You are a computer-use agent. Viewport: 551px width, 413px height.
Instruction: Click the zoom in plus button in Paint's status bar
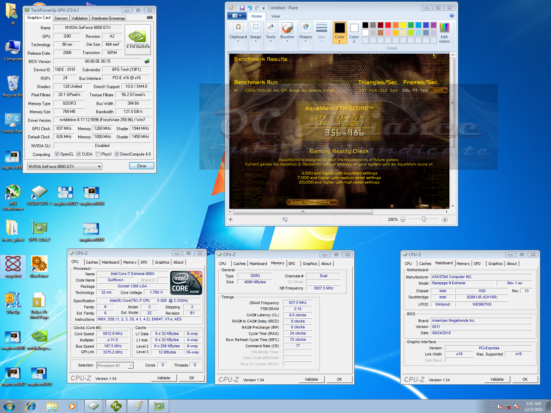click(445, 219)
